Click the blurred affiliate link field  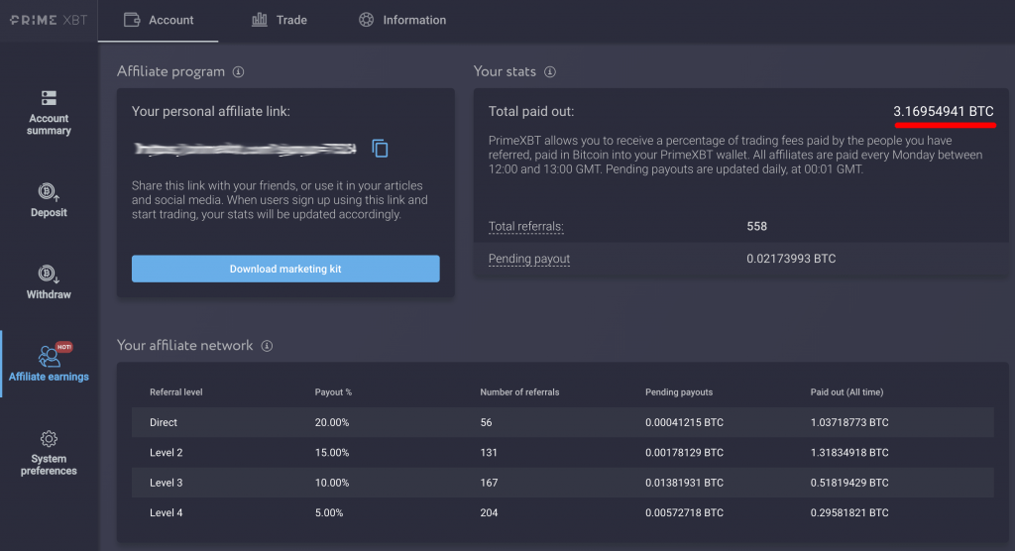coord(246,149)
